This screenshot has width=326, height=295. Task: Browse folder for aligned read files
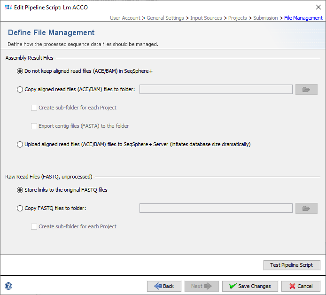[x=306, y=89]
